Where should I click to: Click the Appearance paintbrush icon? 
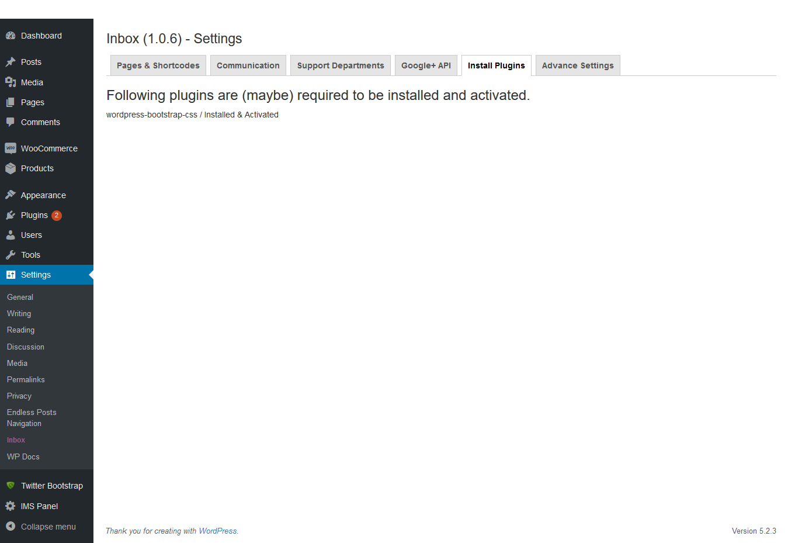click(x=11, y=195)
